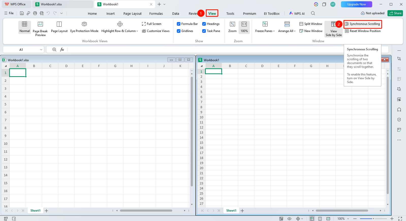Switch to the Workbook1.xlsx document tab

click(63, 4)
